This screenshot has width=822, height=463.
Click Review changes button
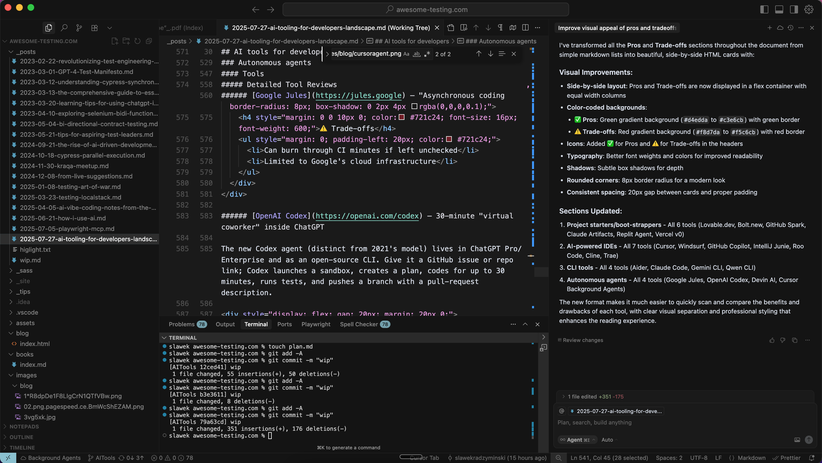[580, 340]
